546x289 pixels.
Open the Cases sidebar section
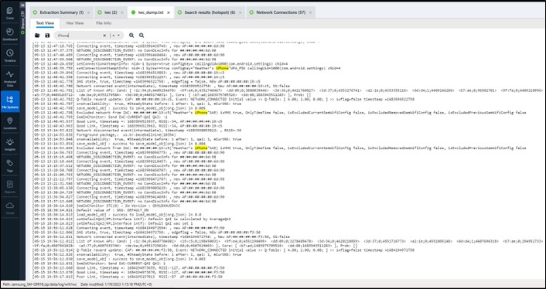click(10, 13)
